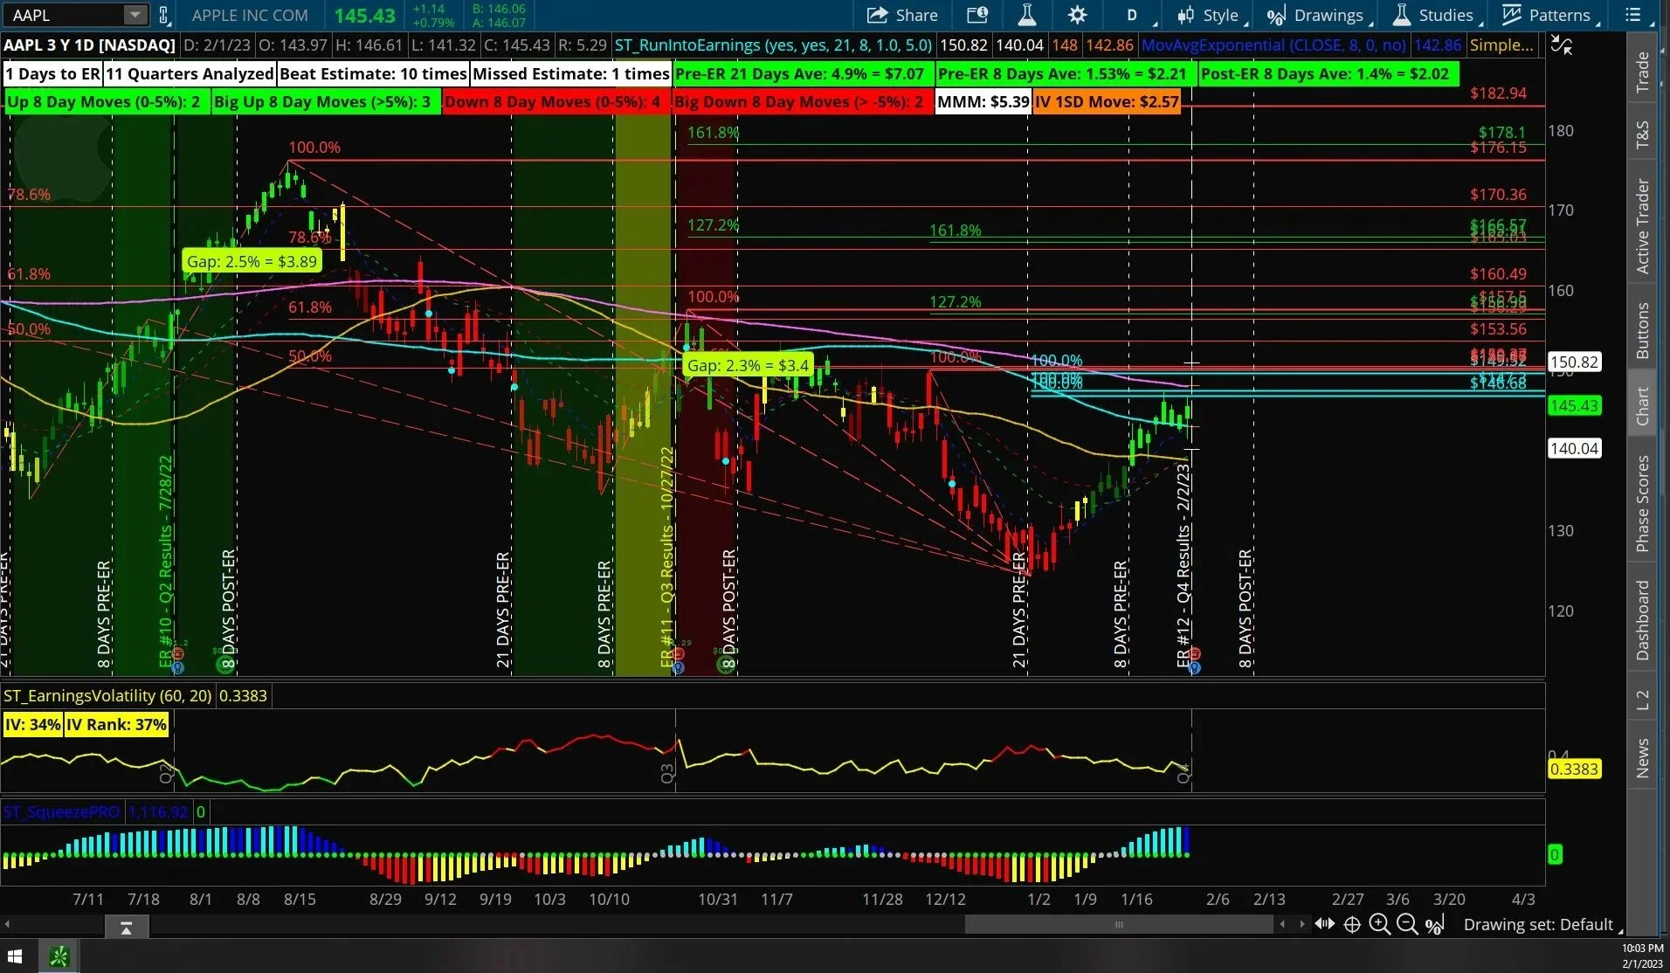The height and width of the screenshot is (973, 1670).
Task: Click the chart pan/scroll arrows icon
Action: click(x=1324, y=924)
